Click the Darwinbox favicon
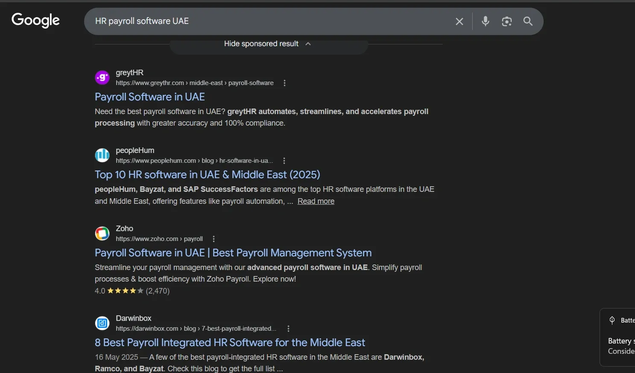The height and width of the screenshot is (373, 635). [x=102, y=323]
